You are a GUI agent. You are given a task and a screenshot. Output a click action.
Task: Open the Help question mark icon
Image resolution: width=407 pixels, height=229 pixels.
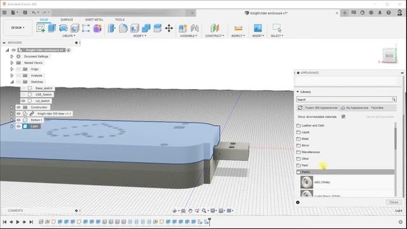click(x=389, y=13)
